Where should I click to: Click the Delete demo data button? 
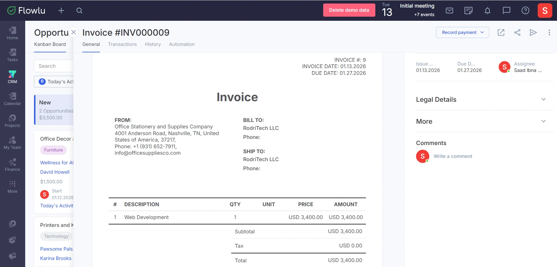pos(349,10)
